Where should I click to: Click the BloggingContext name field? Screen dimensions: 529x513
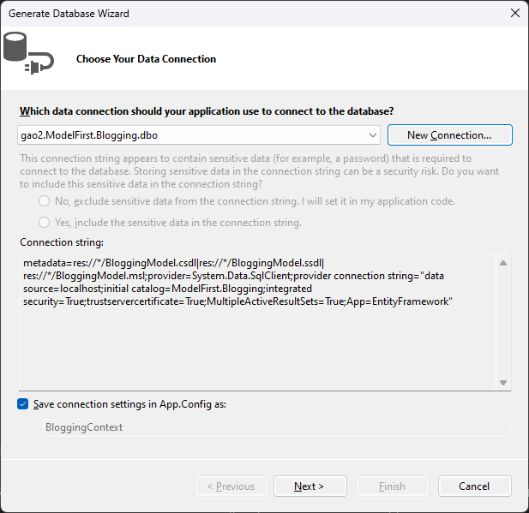277,427
